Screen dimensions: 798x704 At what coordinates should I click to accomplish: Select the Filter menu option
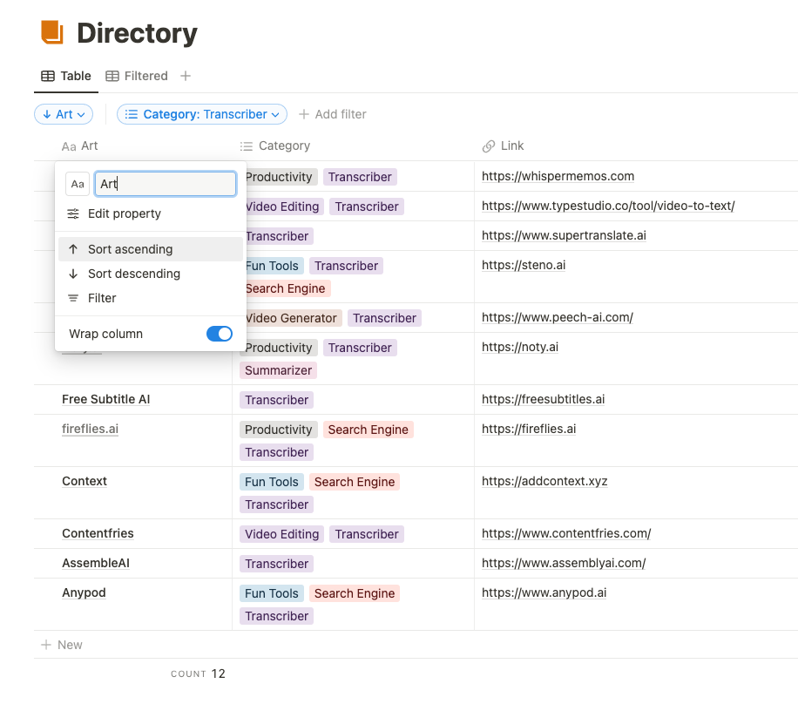click(102, 298)
